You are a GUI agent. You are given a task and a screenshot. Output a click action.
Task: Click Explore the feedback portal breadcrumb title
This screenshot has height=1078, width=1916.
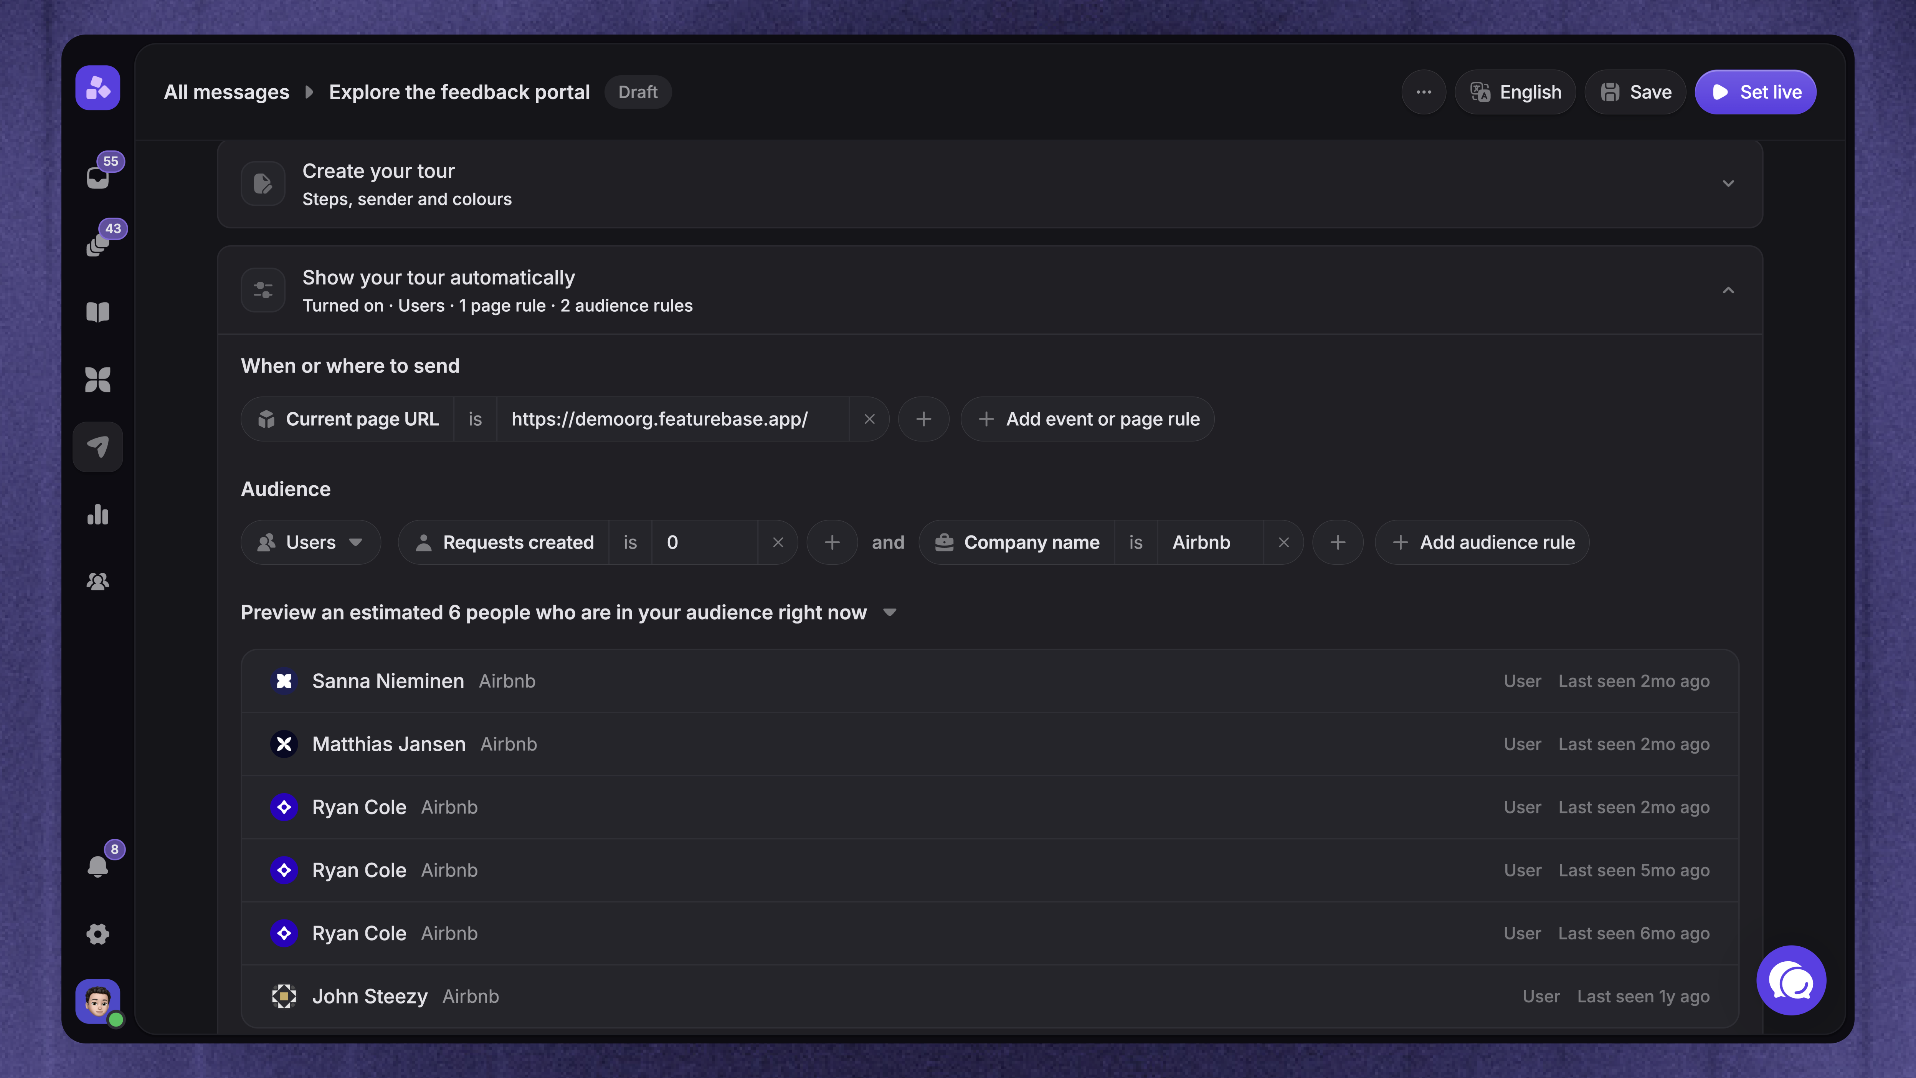pyautogui.click(x=460, y=92)
